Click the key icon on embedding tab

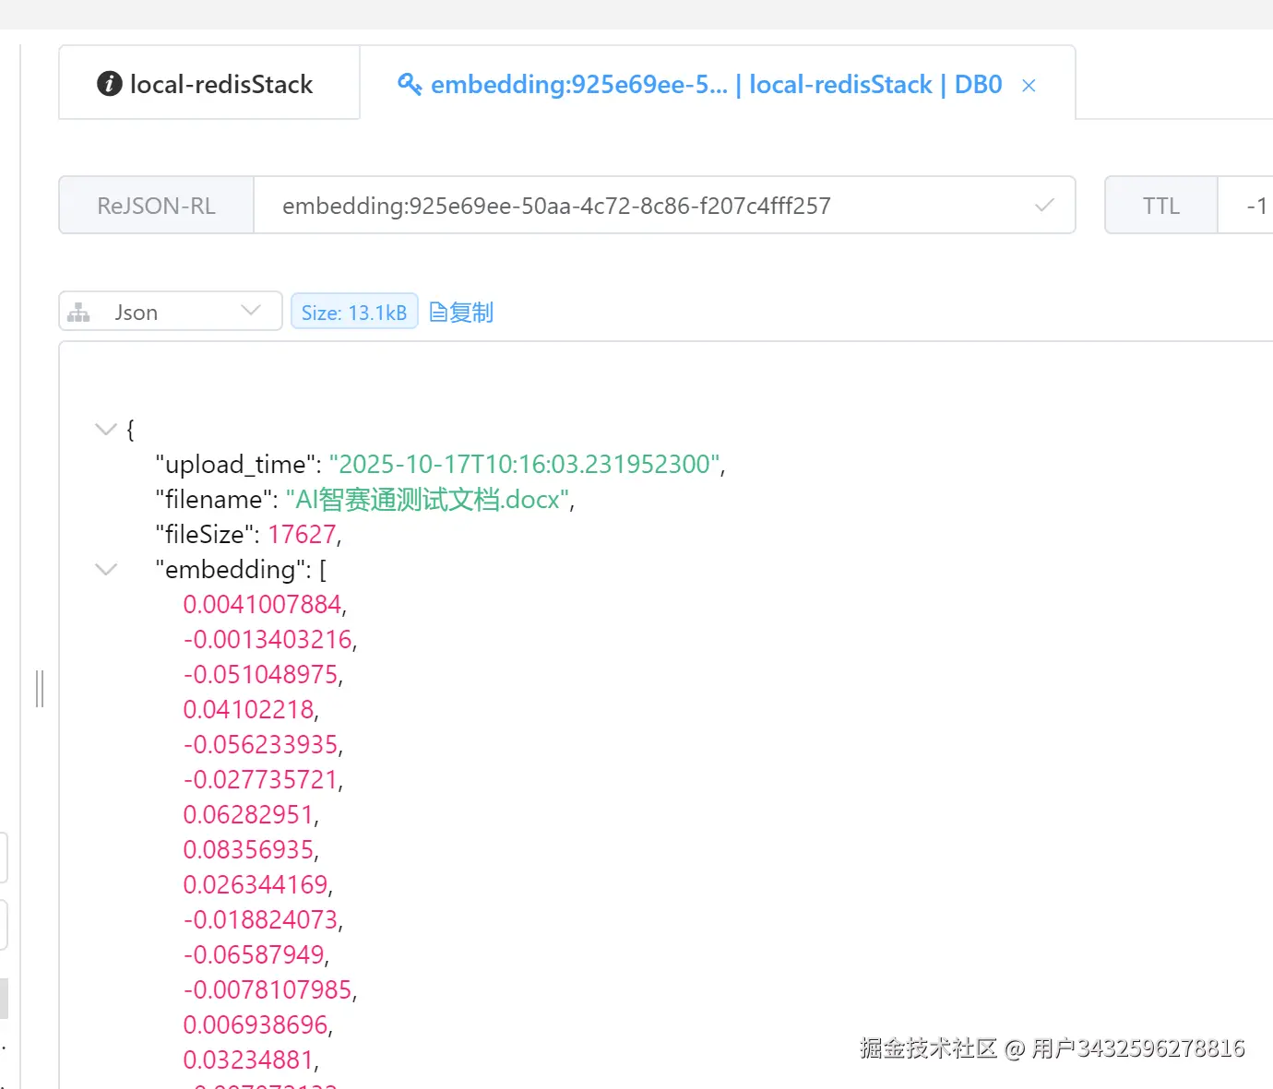point(410,84)
